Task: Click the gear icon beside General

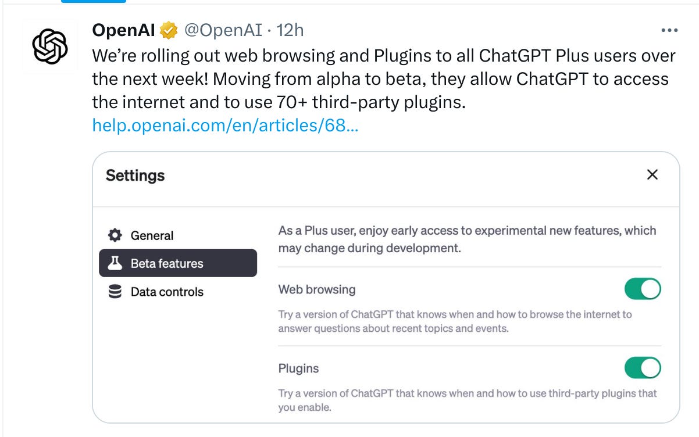Action: pyautogui.click(x=115, y=235)
